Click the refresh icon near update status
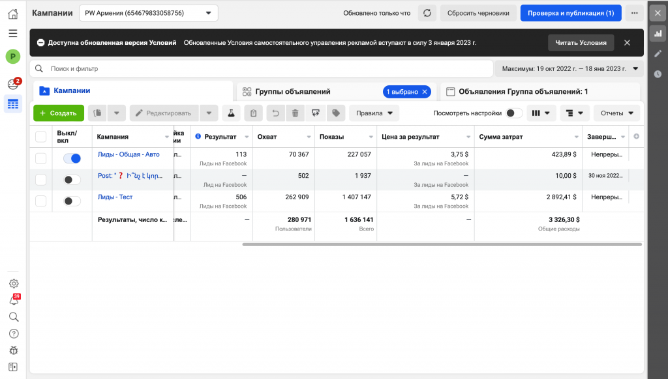Image resolution: width=668 pixels, height=379 pixels. coord(427,13)
